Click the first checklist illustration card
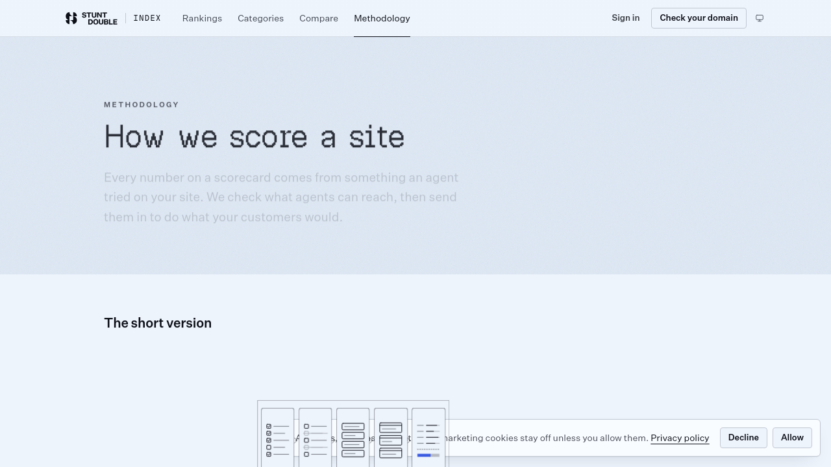The height and width of the screenshot is (467, 831). tap(278, 438)
